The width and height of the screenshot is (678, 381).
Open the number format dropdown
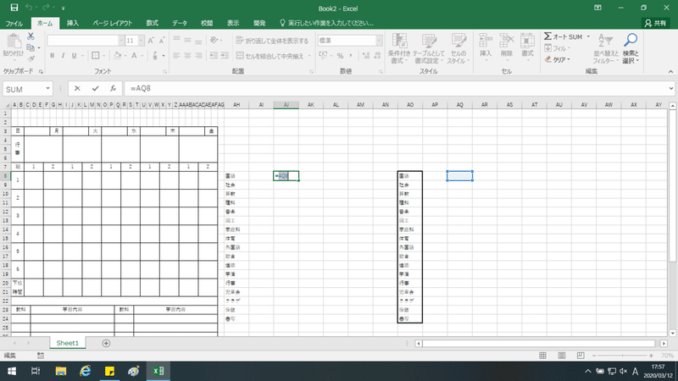coord(379,41)
